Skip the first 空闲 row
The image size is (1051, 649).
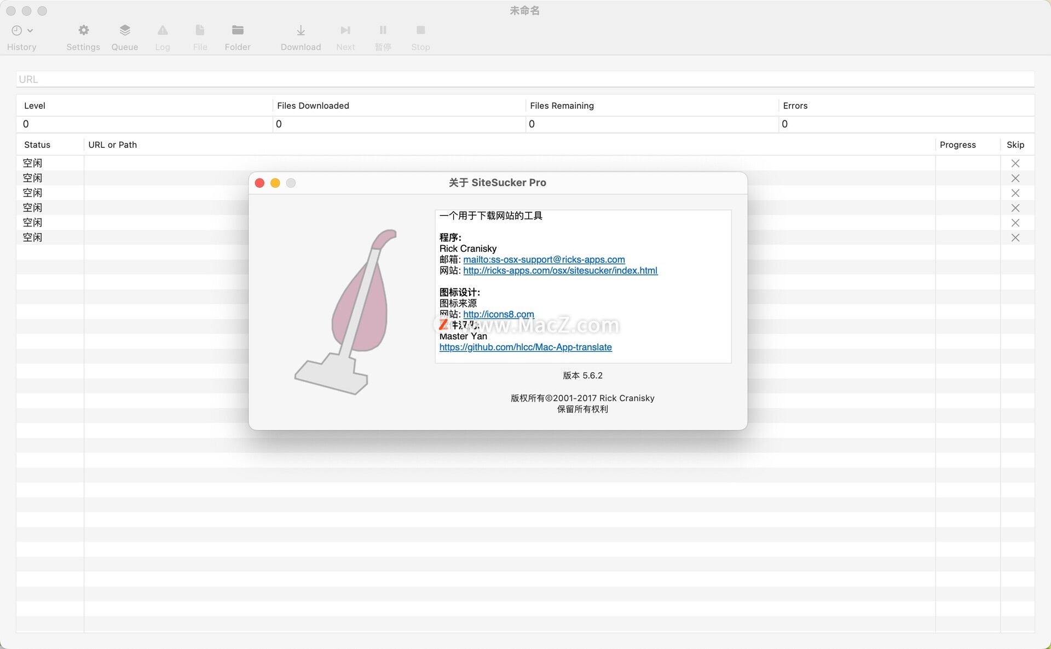1015,164
